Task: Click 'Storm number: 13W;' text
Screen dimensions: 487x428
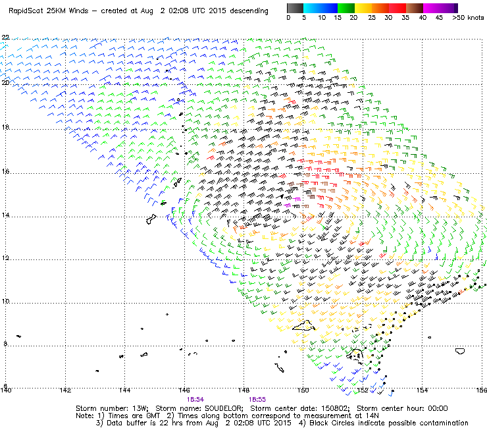Action: pos(112,408)
